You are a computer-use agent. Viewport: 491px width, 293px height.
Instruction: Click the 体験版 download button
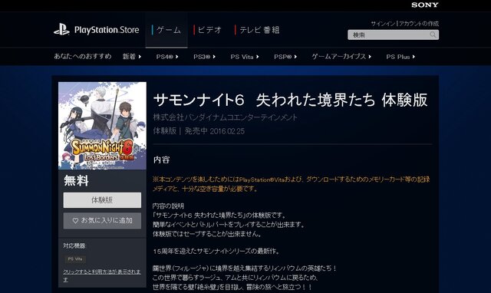[x=102, y=200]
